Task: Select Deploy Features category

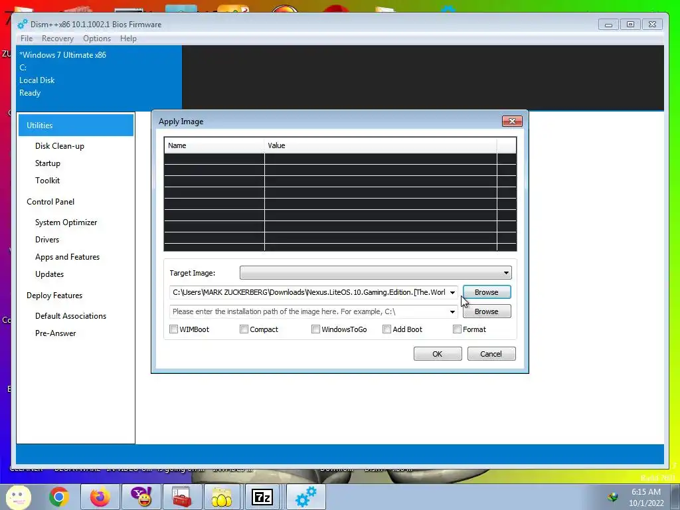Action: pyautogui.click(x=54, y=296)
